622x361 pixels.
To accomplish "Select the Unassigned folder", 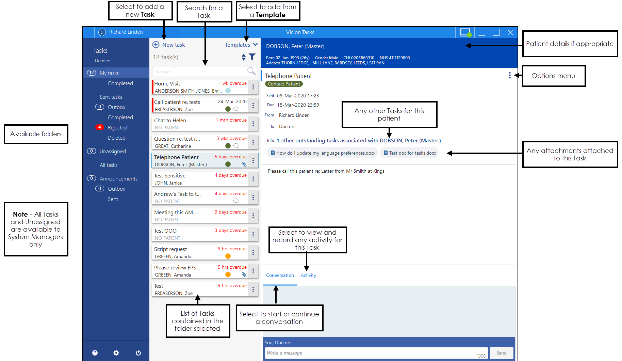I will (113, 151).
